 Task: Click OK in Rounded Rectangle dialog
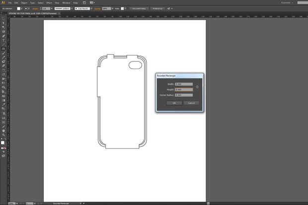pos(174,103)
